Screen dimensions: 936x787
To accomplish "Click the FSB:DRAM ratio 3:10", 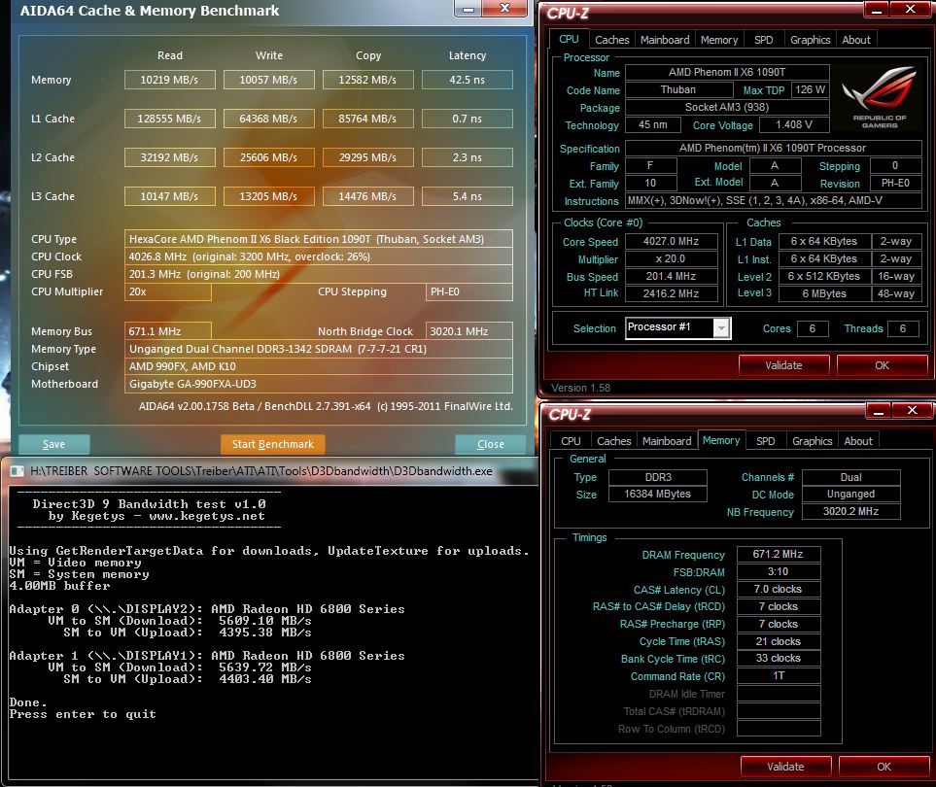I will (778, 571).
